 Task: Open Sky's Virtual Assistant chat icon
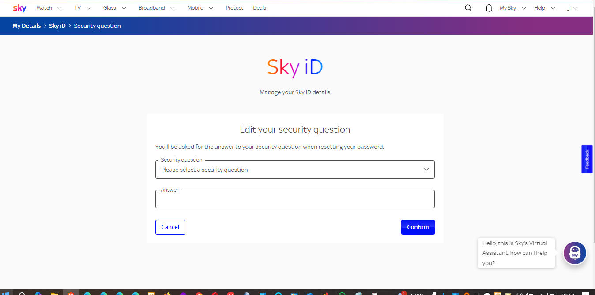(575, 253)
